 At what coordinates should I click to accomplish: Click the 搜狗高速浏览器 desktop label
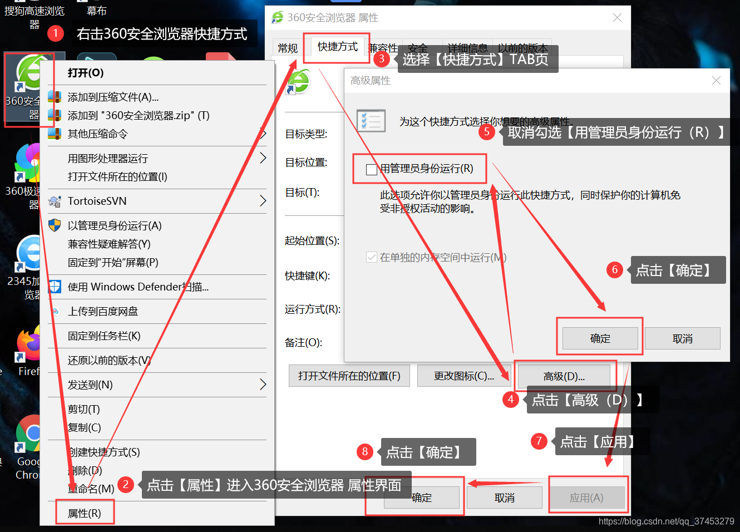34,17
